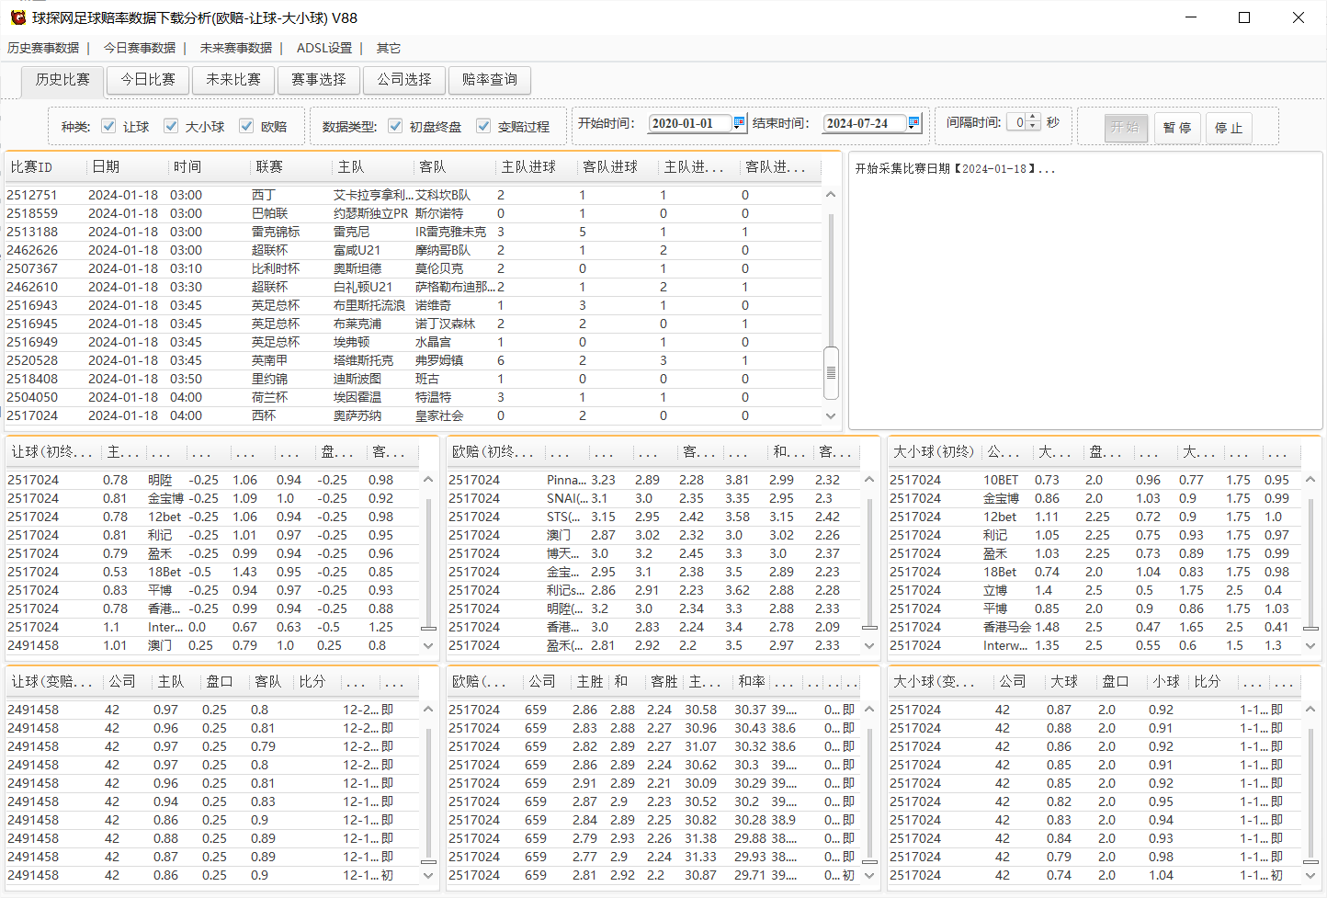Select 18Bet row in 让球(初终) table

pos(212,572)
